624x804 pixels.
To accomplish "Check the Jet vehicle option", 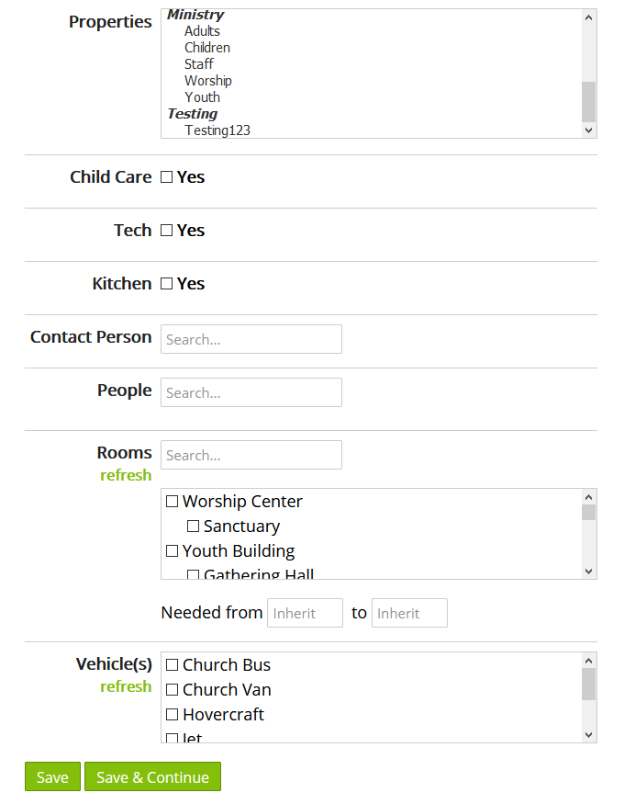I will click(x=171, y=738).
